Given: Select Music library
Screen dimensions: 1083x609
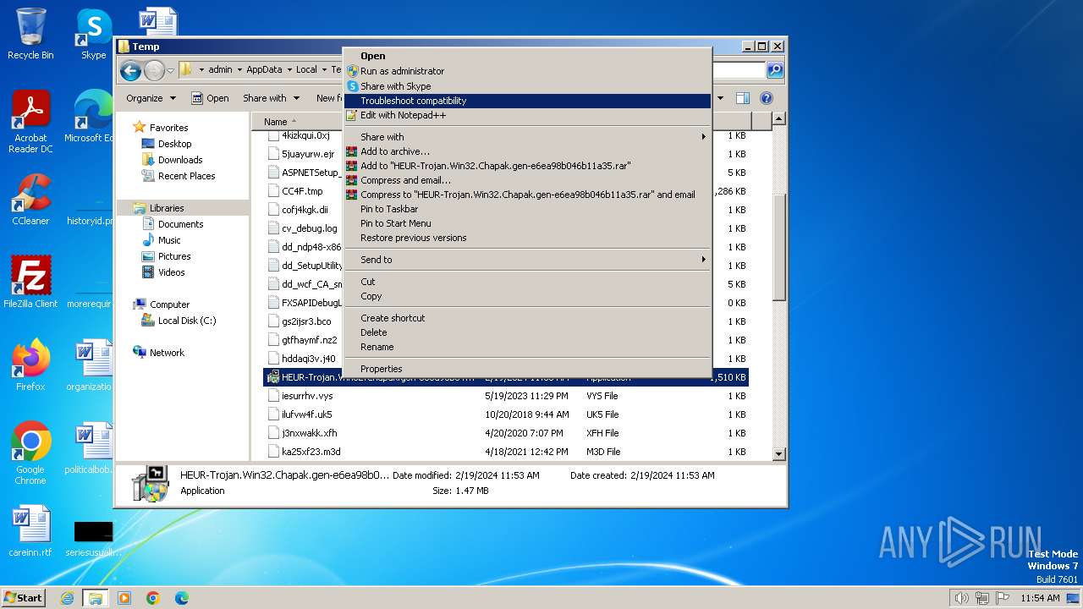Looking at the screenshot, I should (169, 240).
